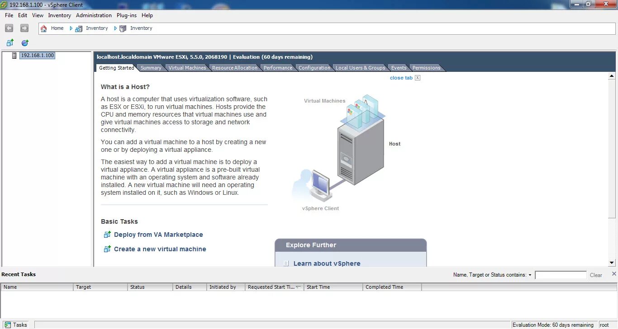Switch to the Getting Started tab
The height and width of the screenshot is (329, 618).
pos(116,68)
